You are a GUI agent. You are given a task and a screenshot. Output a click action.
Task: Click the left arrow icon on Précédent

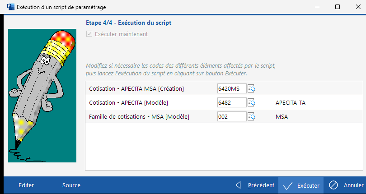point(239,185)
